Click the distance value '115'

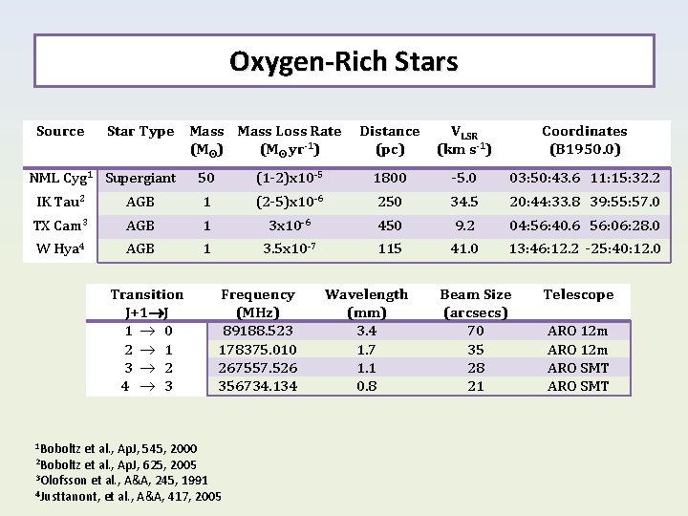pyautogui.click(x=390, y=248)
